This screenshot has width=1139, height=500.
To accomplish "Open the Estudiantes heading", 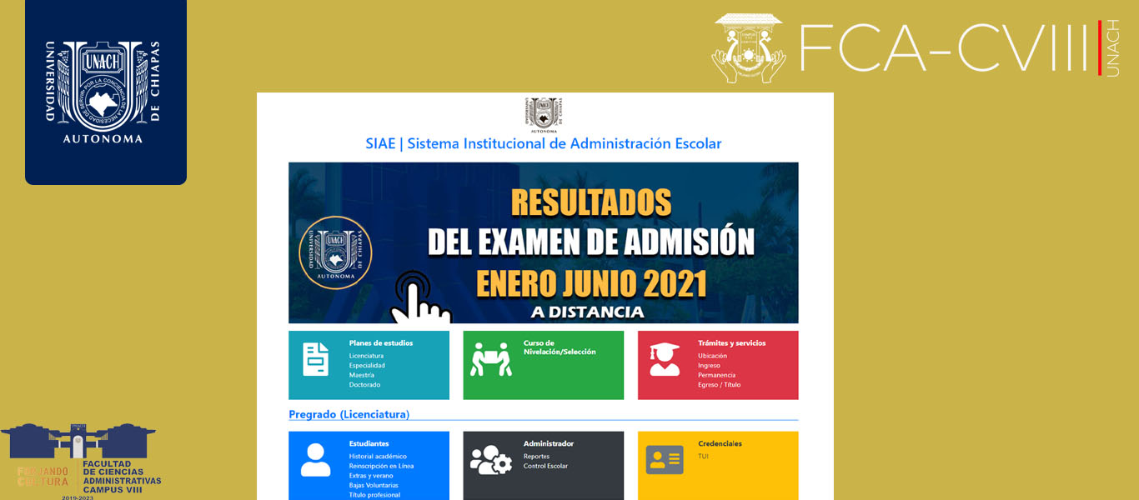I will point(369,443).
